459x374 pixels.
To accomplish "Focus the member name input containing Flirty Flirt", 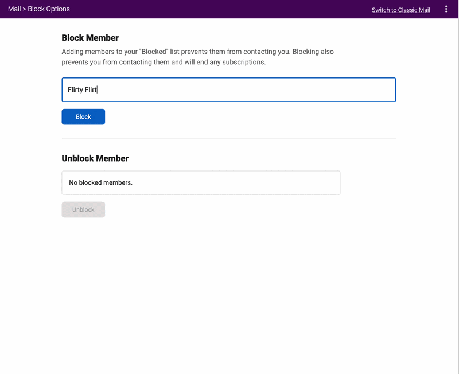I will coord(228,89).
